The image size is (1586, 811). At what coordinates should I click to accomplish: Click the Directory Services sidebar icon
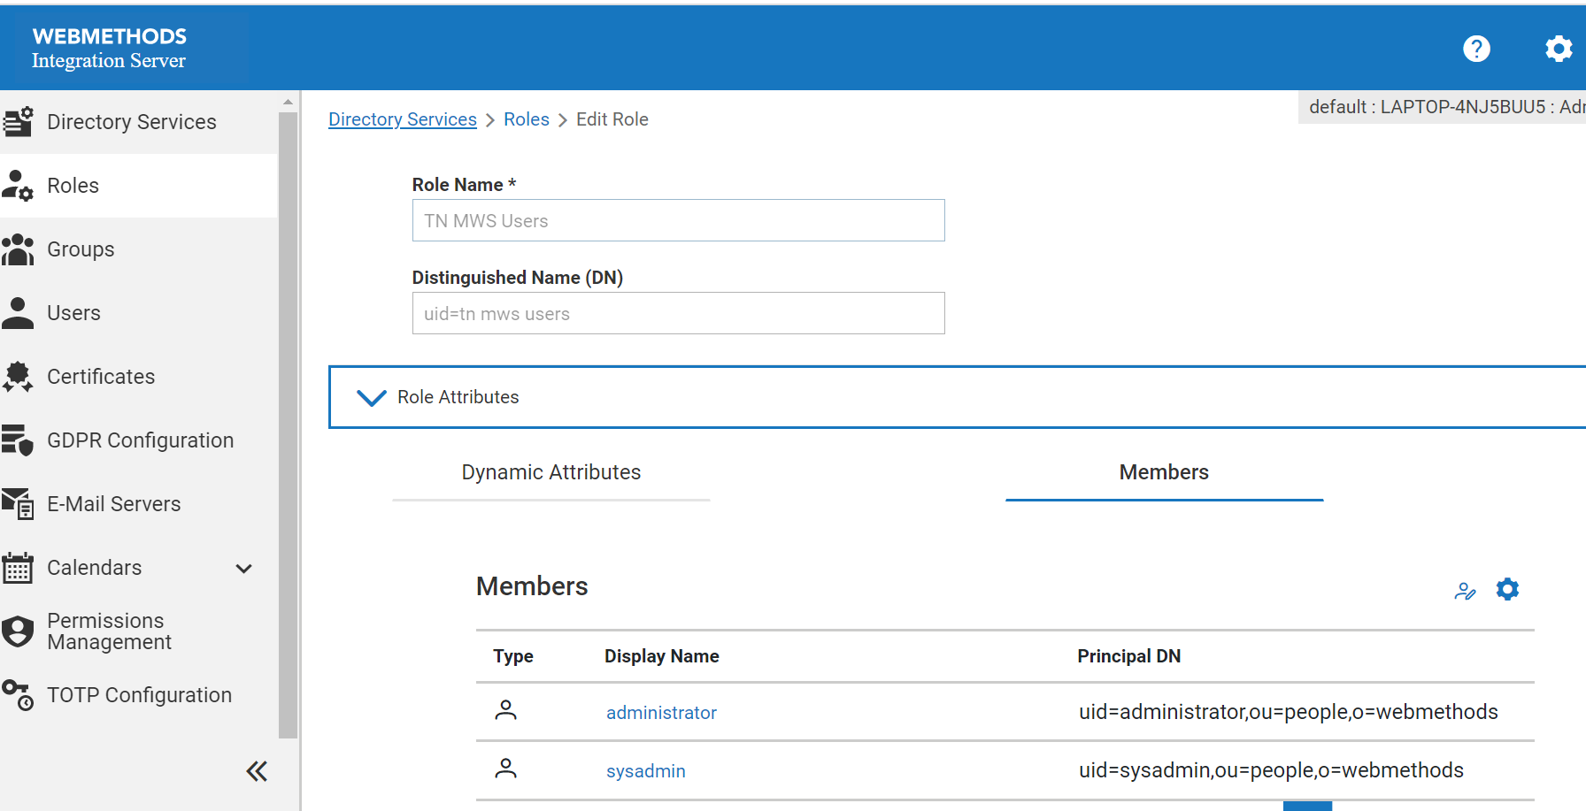coord(18,122)
